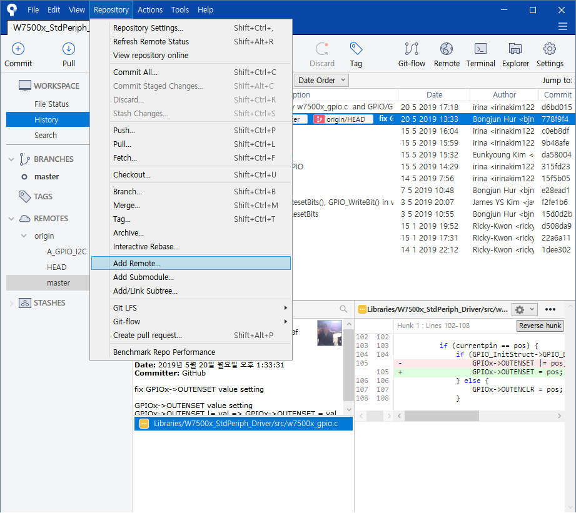Select Repository Settings... menu item
Image resolution: width=576 pixels, height=513 pixels.
point(191,28)
